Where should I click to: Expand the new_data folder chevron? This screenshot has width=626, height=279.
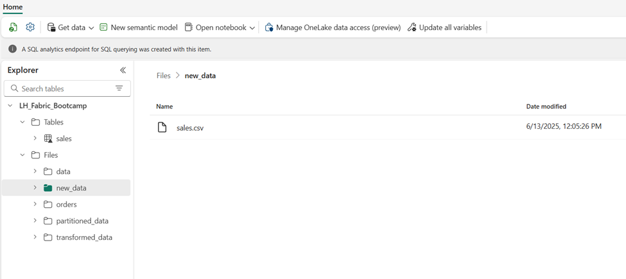(35, 188)
